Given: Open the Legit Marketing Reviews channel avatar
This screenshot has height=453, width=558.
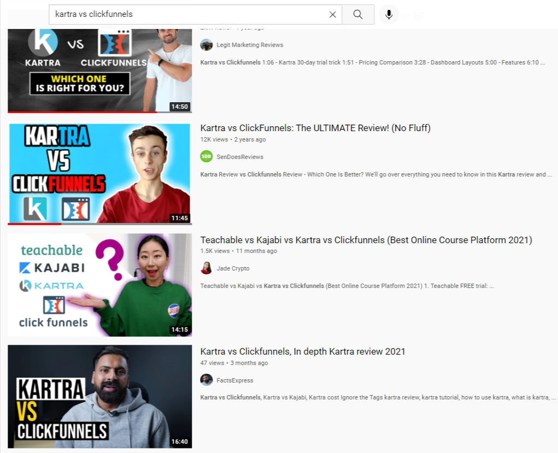Looking at the screenshot, I should pos(207,45).
